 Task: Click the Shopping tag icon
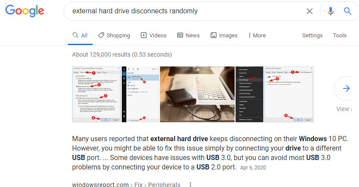point(101,35)
